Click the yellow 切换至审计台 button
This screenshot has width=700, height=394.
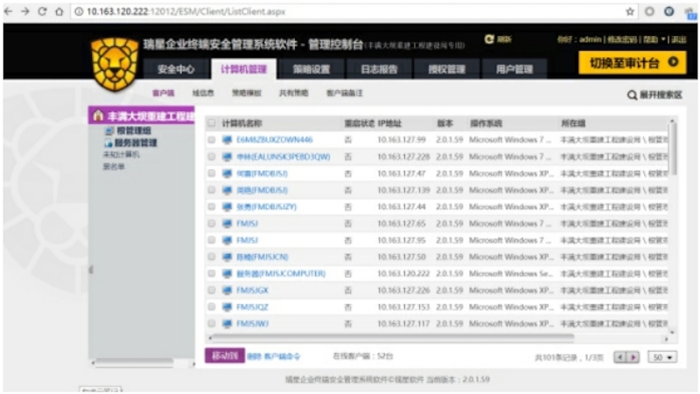(x=631, y=62)
